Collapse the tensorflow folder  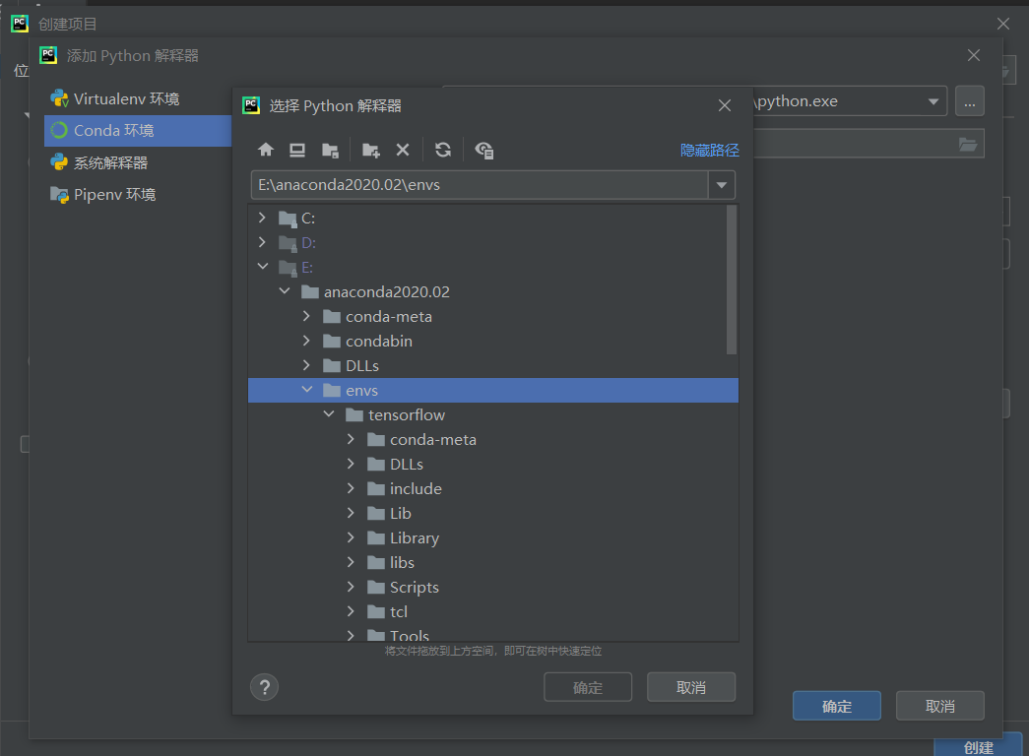point(329,414)
